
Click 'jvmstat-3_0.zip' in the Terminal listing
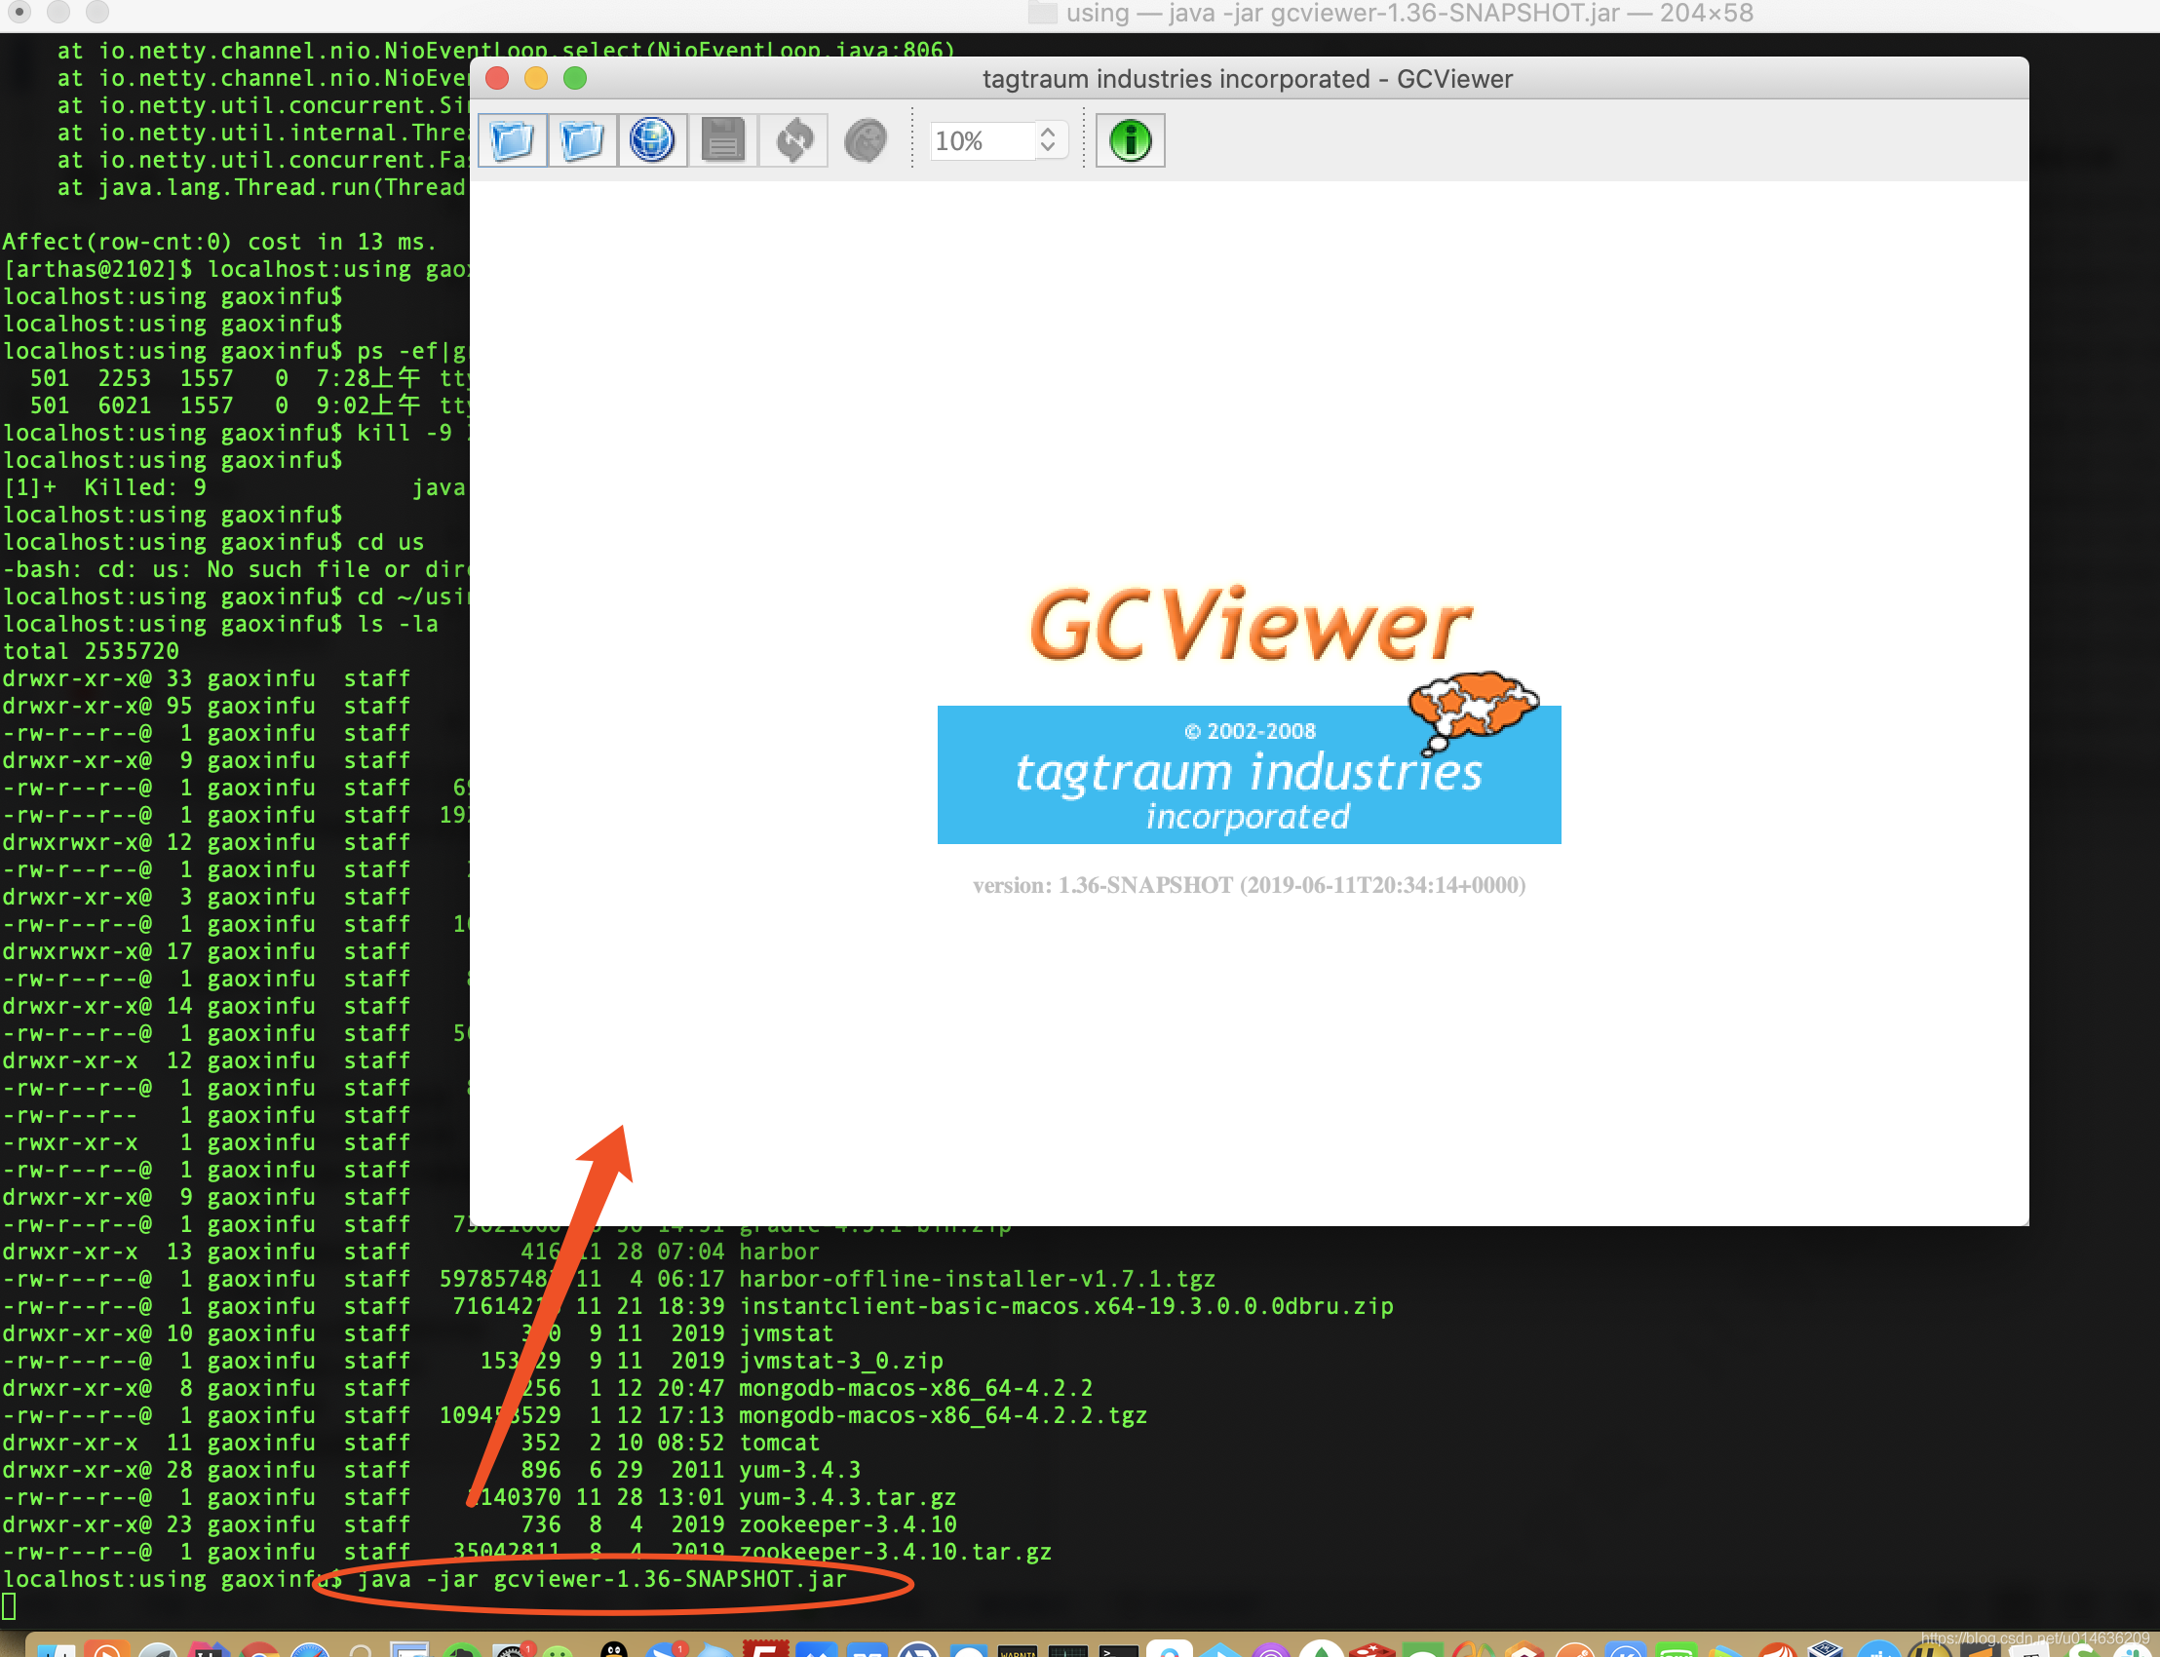click(841, 1360)
